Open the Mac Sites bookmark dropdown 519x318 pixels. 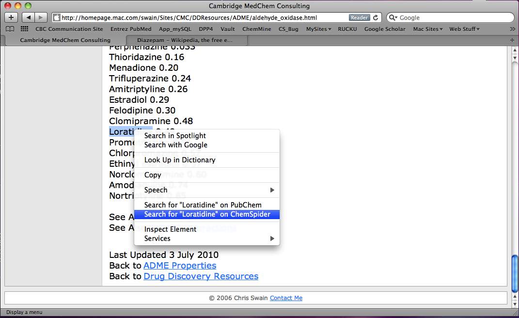click(427, 29)
